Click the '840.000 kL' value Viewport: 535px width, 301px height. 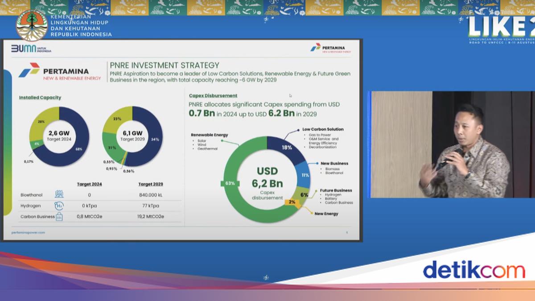[151, 195]
